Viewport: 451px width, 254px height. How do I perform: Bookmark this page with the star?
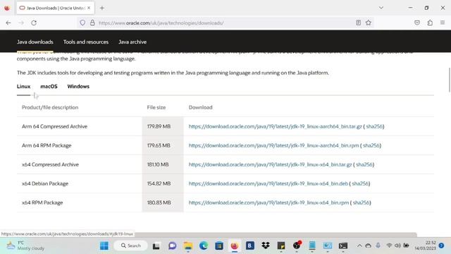[369, 23]
